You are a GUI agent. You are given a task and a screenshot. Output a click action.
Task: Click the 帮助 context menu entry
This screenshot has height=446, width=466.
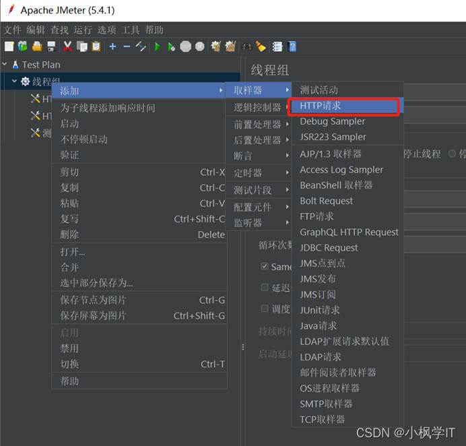coord(139,381)
